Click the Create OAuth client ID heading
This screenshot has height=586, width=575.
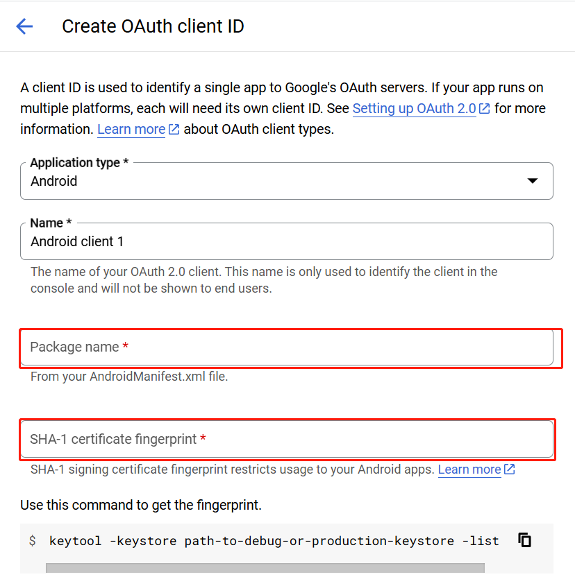(x=153, y=26)
